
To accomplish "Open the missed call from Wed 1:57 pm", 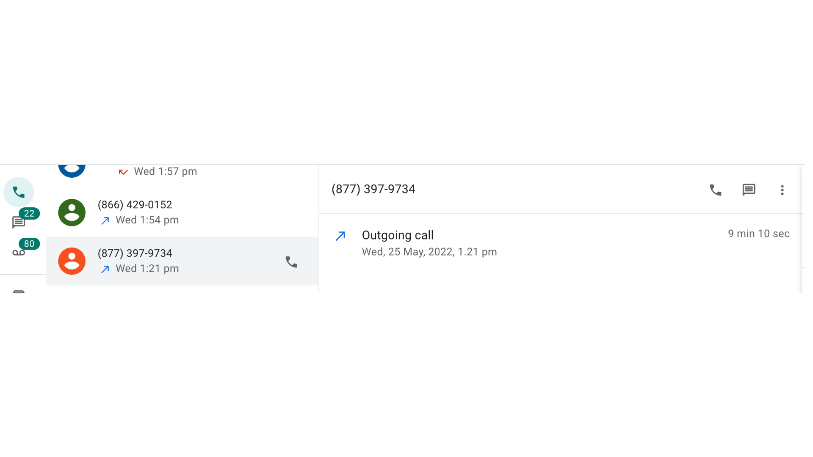I will point(182,171).
